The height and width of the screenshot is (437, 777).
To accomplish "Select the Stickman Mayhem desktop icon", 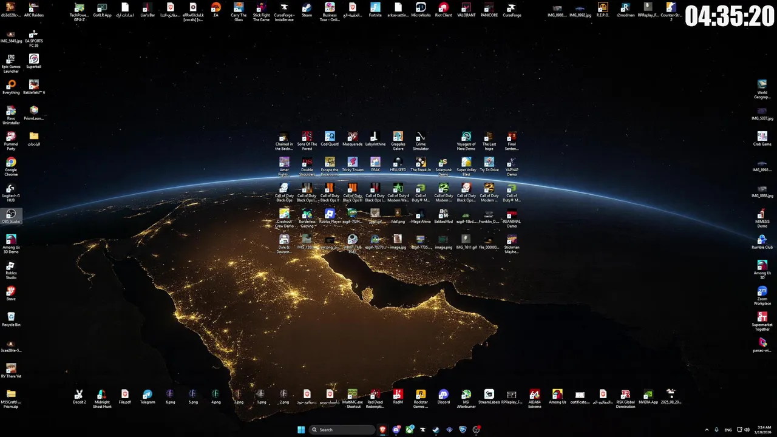I will tap(512, 244).
